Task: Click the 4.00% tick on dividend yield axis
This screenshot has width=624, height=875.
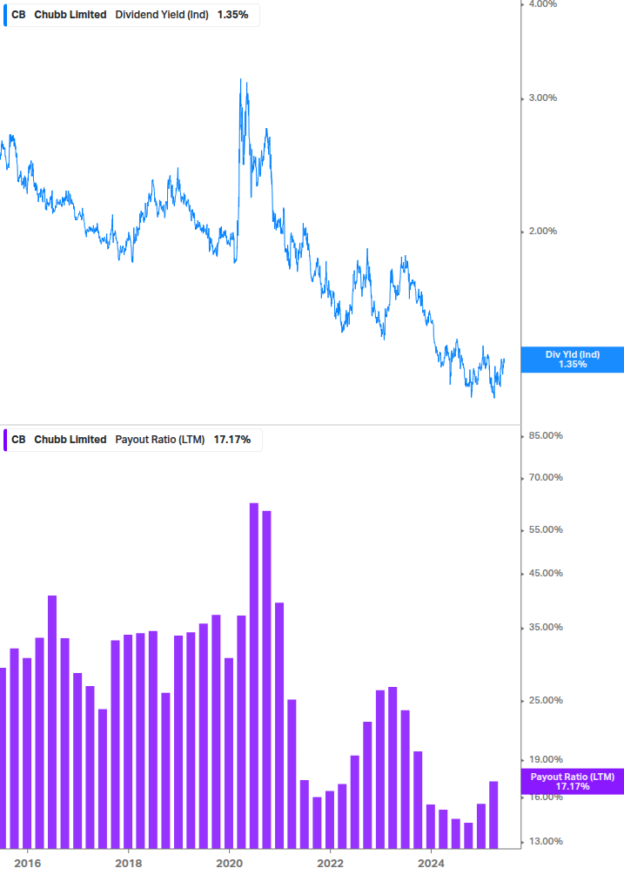Action: 542,3
